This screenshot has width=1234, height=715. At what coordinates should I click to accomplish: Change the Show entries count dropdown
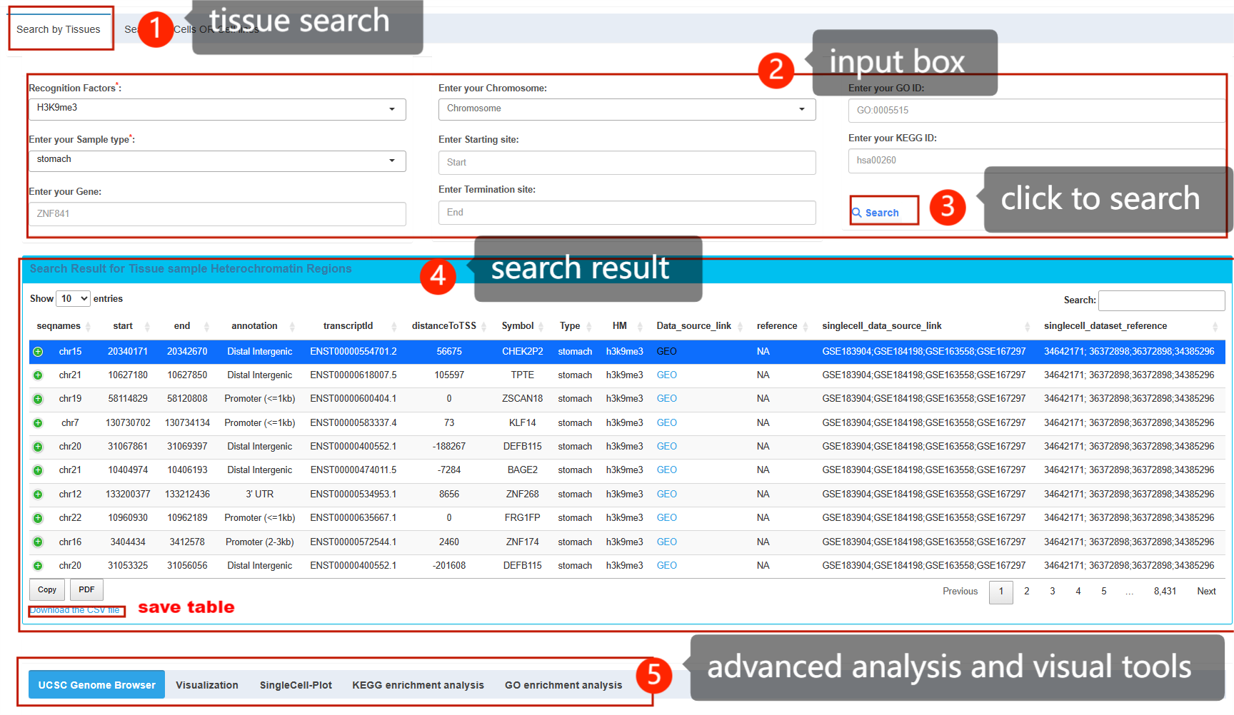pos(73,299)
